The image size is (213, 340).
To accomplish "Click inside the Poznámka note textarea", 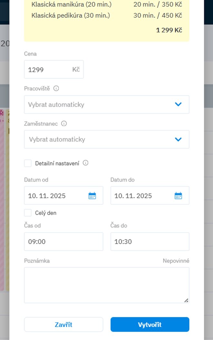I will [107, 285].
